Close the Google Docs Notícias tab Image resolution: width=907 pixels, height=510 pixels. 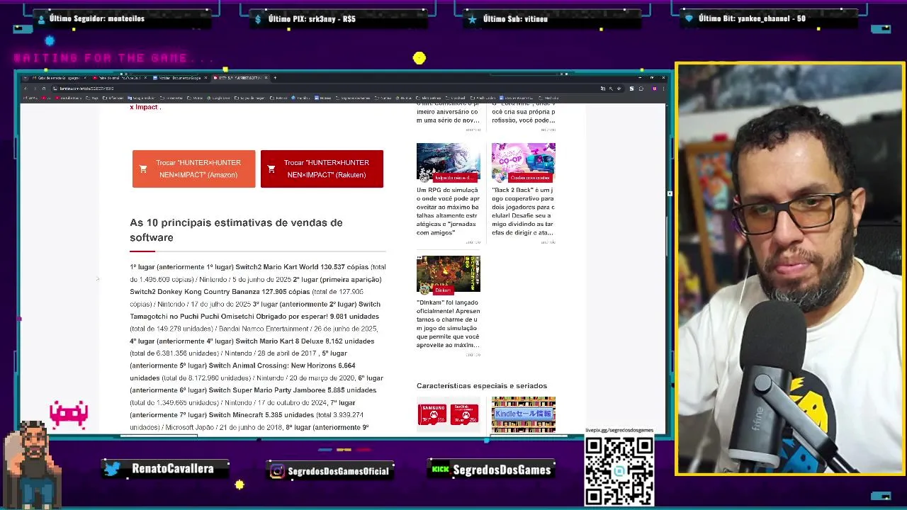(x=205, y=78)
